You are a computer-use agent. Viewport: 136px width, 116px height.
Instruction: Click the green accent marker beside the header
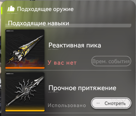coord(2,11)
